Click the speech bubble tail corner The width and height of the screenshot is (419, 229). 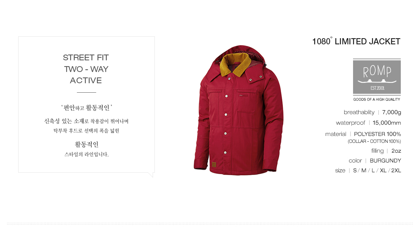(152, 175)
